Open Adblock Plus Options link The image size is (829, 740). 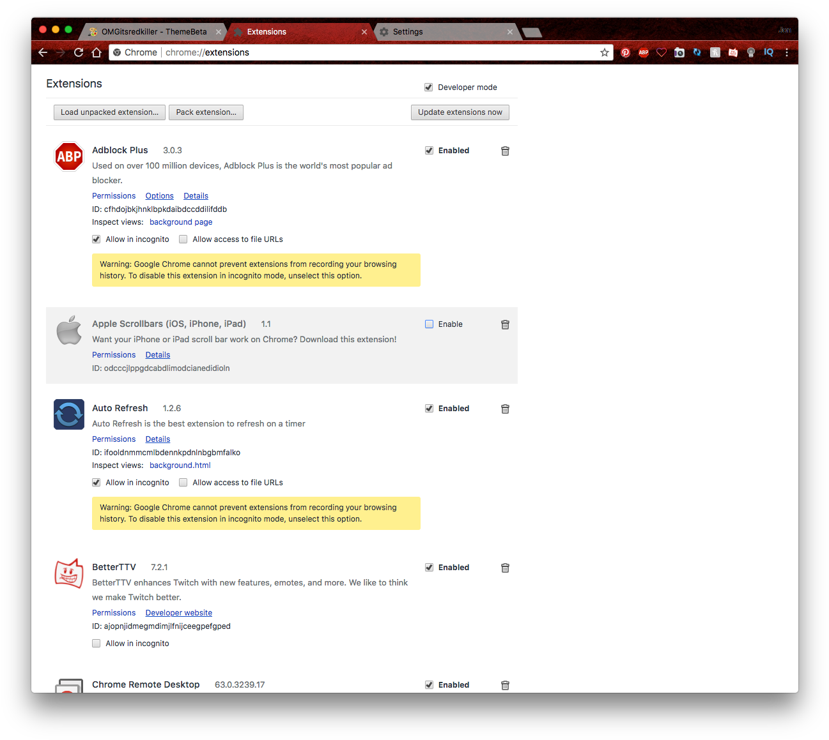click(x=159, y=196)
